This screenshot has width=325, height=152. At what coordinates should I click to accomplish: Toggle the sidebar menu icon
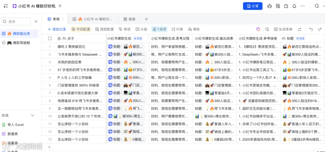pos(6,6)
